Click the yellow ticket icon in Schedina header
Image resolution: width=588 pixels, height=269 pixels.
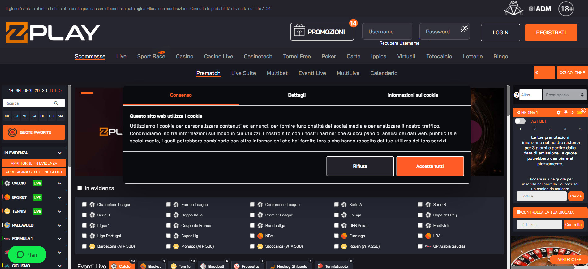(580, 112)
